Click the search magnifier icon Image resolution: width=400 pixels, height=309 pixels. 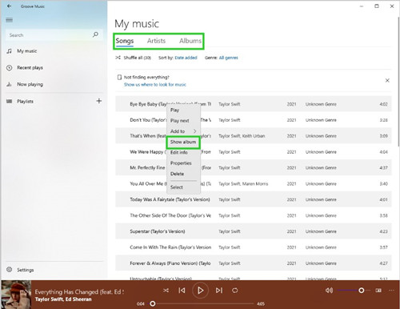(x=95, y=34)
